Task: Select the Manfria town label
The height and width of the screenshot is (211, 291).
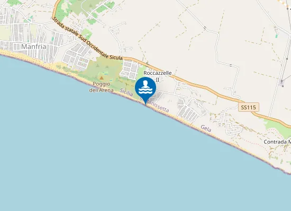Action: click(33, 46)
